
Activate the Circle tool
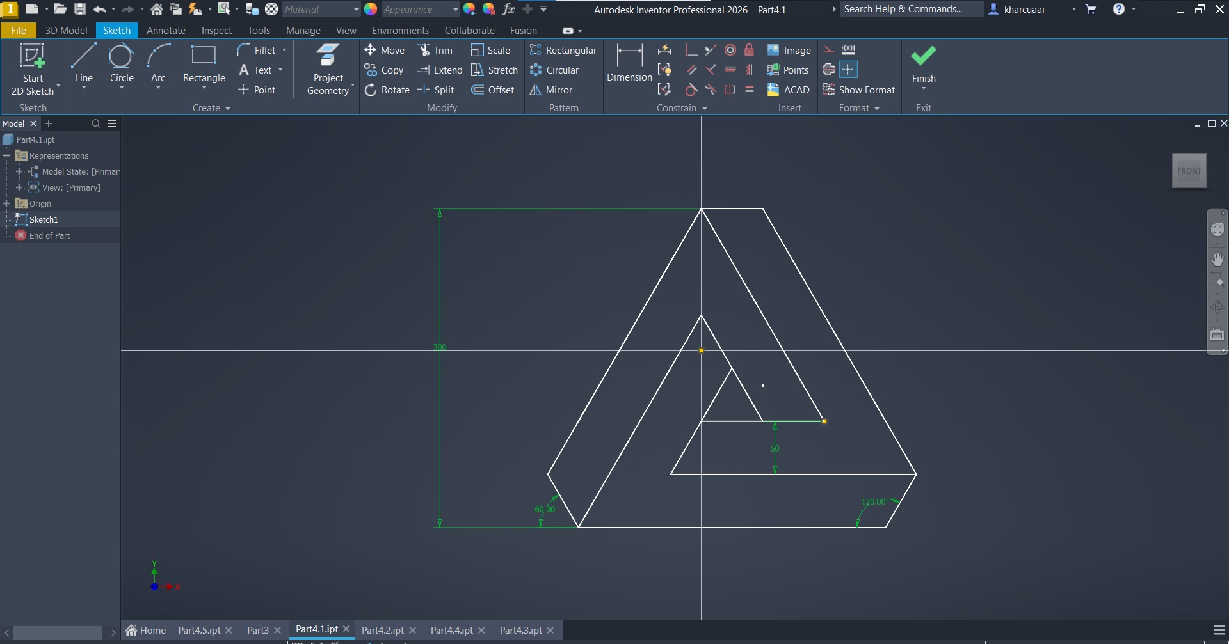point(121,64)
